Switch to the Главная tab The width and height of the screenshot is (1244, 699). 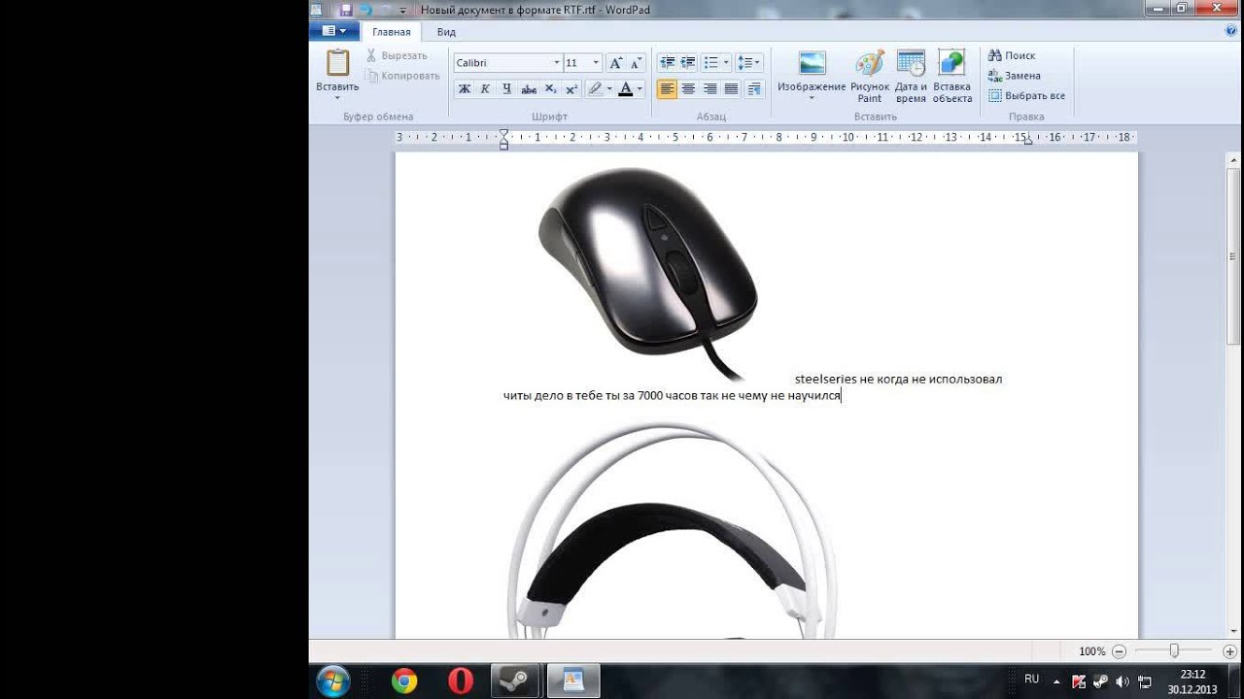pos(391,32)
